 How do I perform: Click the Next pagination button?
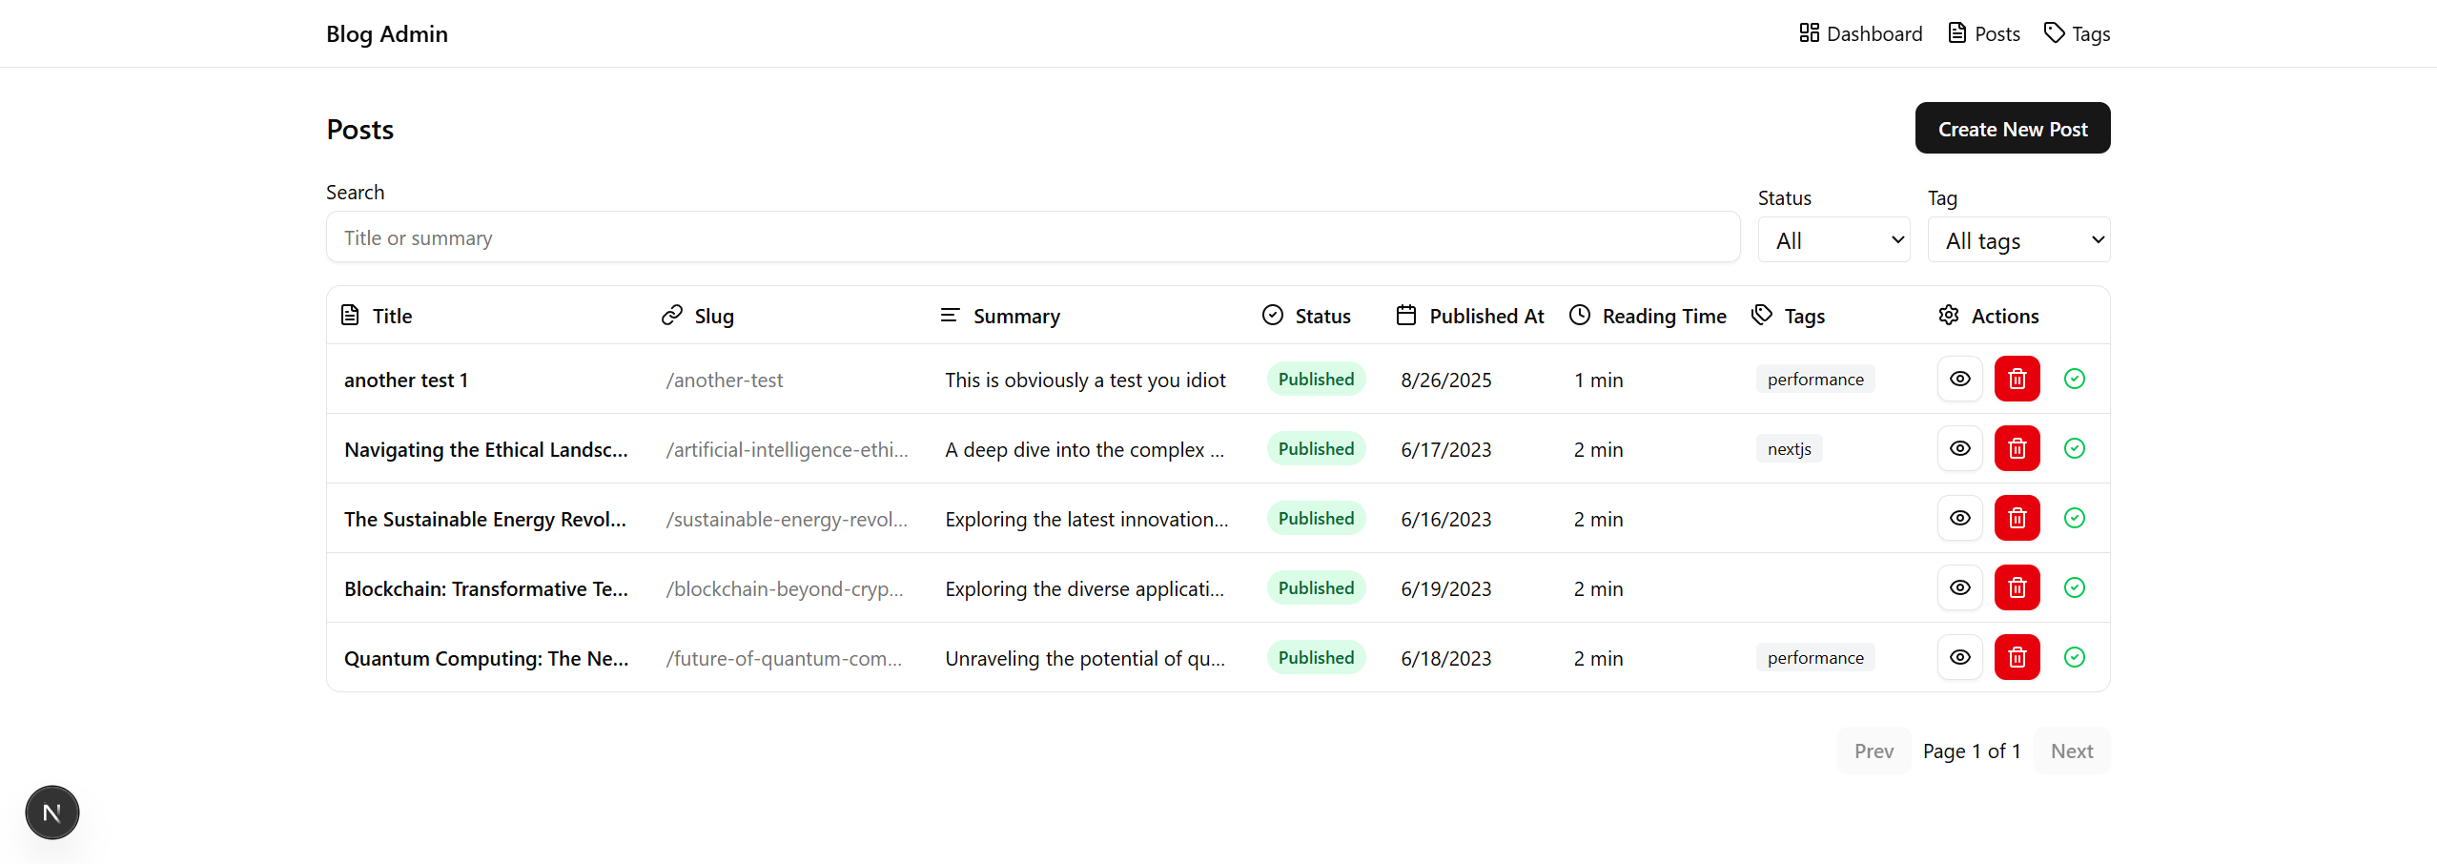coord(2071,751)
